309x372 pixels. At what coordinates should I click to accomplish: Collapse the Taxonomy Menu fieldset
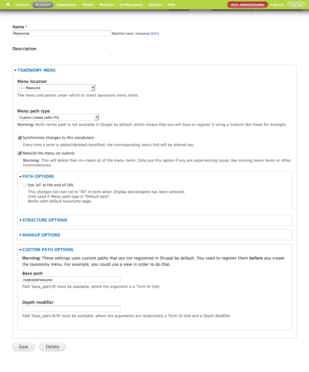pyautogui.click(x=36, y=70)
